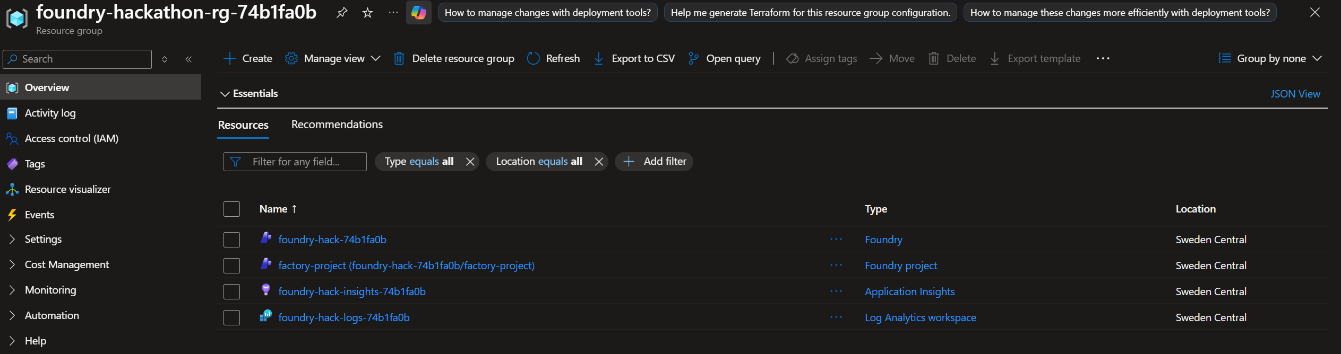Search the resource group menu

78,59
